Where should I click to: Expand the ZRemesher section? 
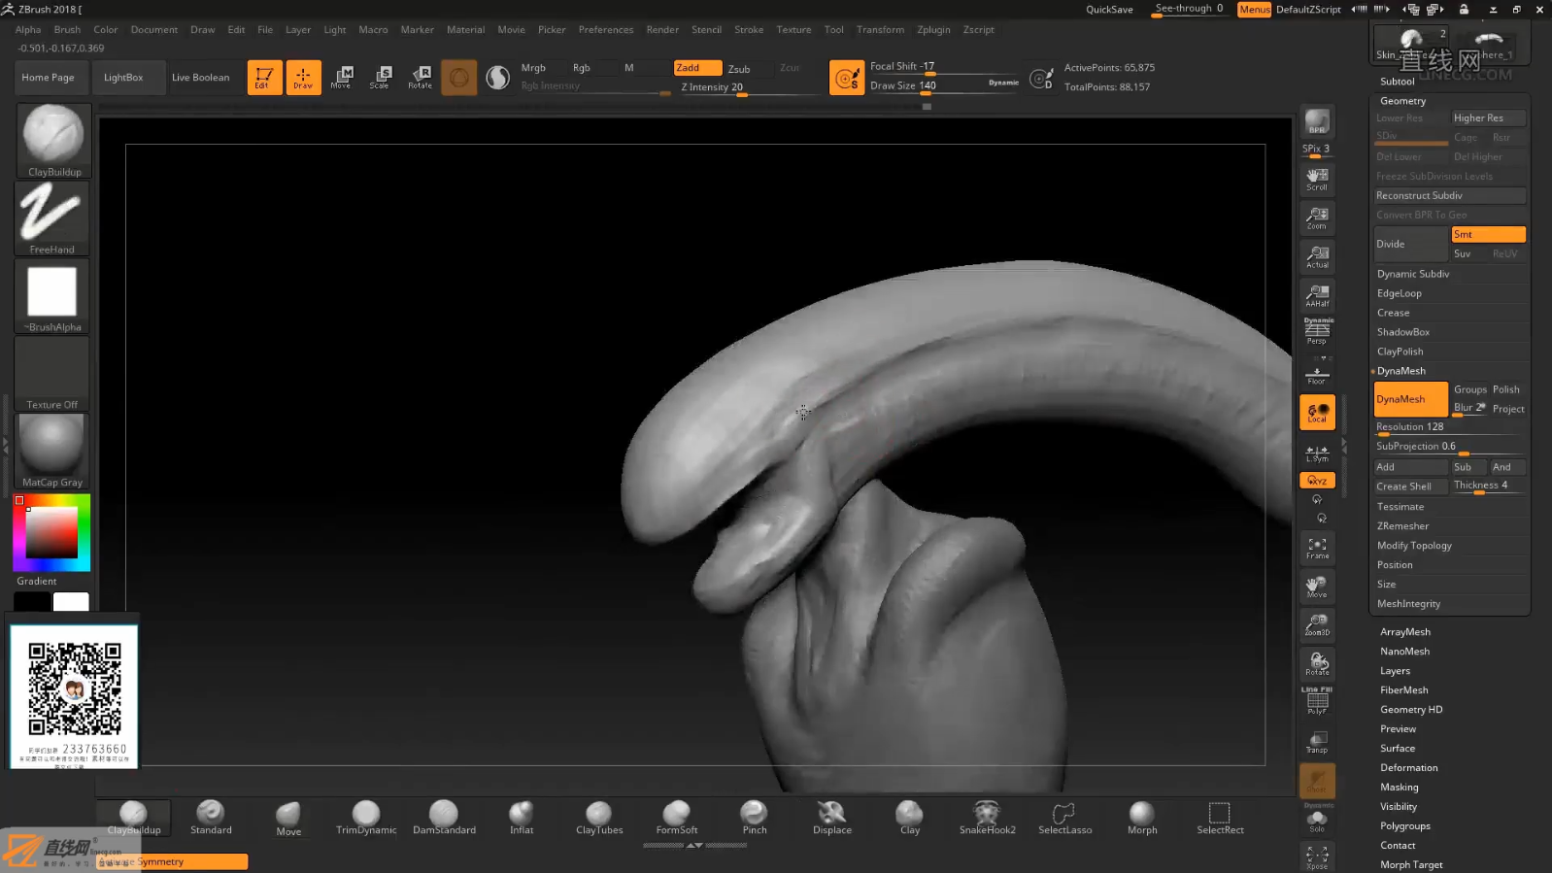point(1402,526)
